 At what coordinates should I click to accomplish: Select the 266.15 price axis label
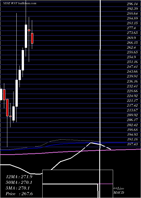132,42
